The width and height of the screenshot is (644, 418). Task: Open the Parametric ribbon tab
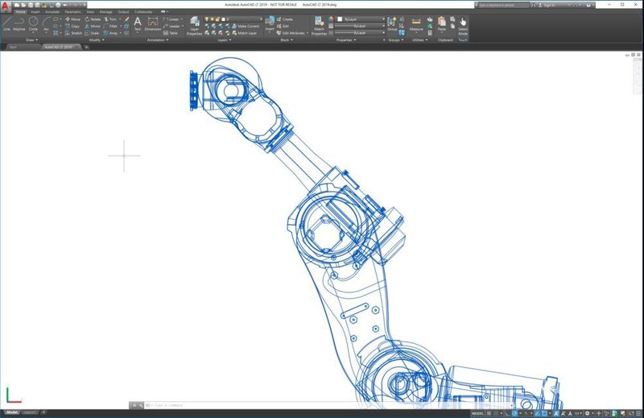[x=72, y=12]
